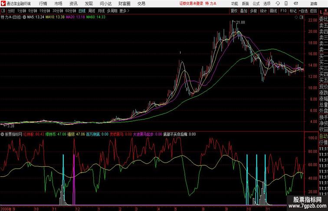This screenshot has width=328, height=211.
Task: Click the 返回 back button
Action: [313, 11]
